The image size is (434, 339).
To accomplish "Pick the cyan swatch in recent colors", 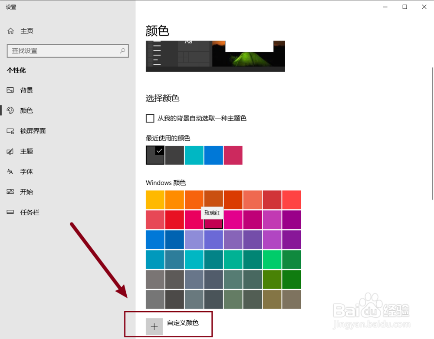I will 194,155.
